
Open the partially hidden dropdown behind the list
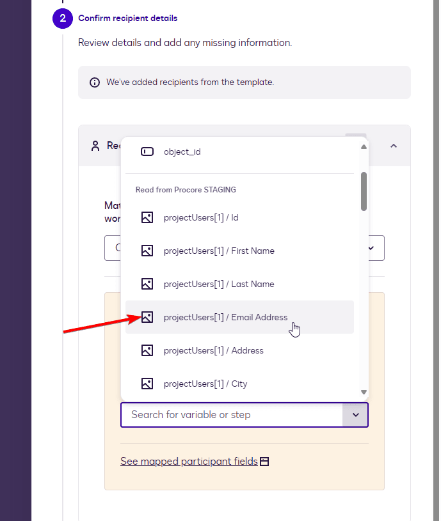[x=371, y=248]
